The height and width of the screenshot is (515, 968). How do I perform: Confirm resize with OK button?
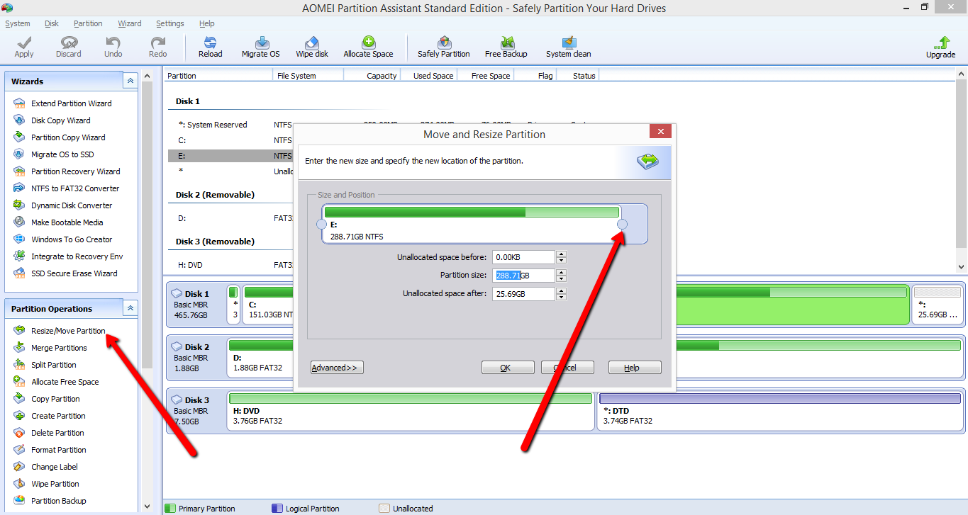click(508, 368)
